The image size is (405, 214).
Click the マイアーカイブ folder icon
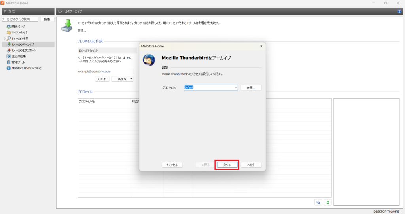9,32
